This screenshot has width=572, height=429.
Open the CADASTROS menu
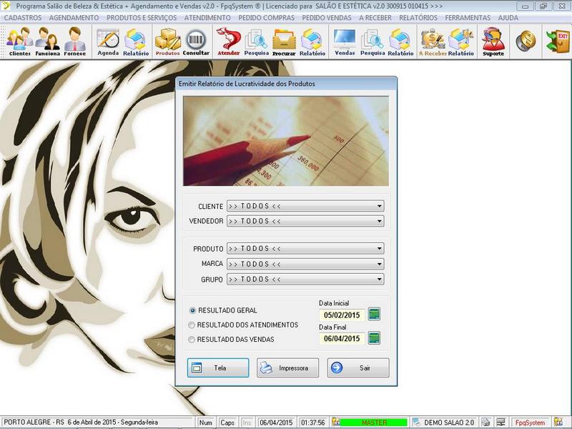pos(23,18)
